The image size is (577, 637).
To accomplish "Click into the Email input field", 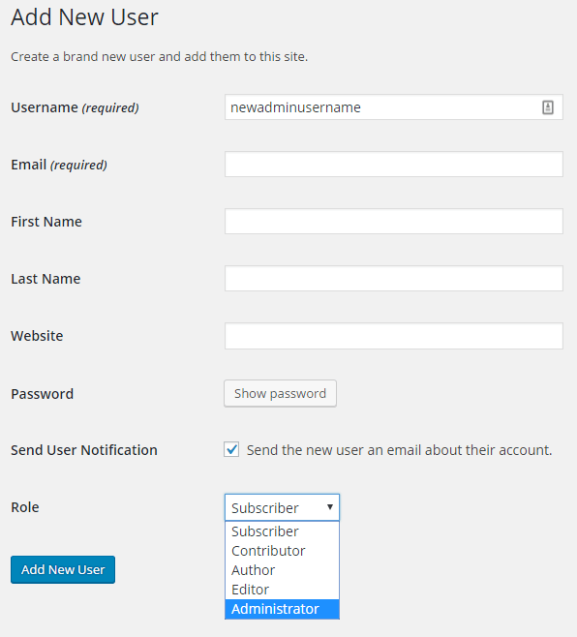I will 394,165.
